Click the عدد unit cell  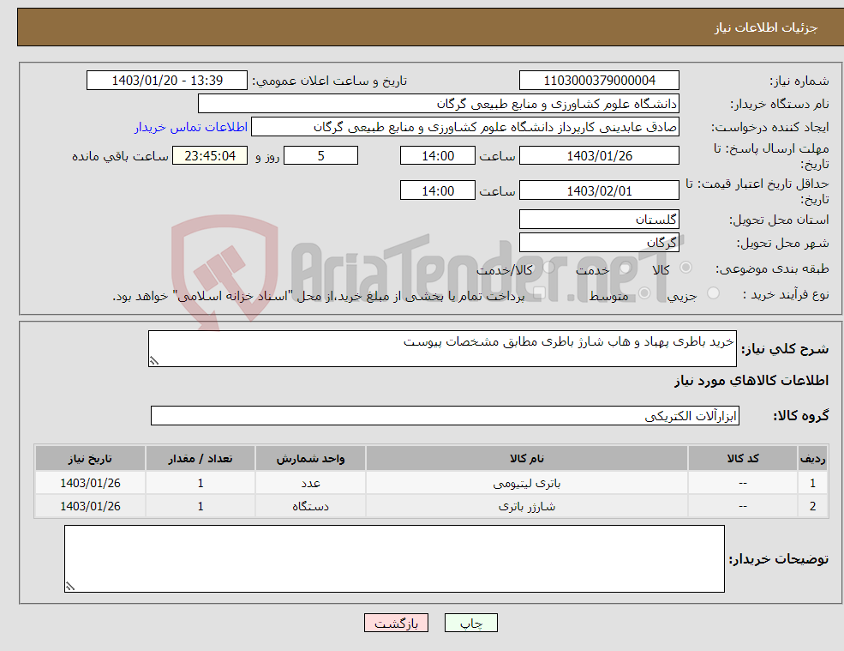click(x=310, y=484)
